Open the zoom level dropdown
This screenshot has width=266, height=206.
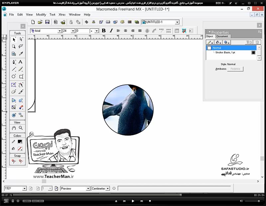pyautogui.click(x=24, y=188)
